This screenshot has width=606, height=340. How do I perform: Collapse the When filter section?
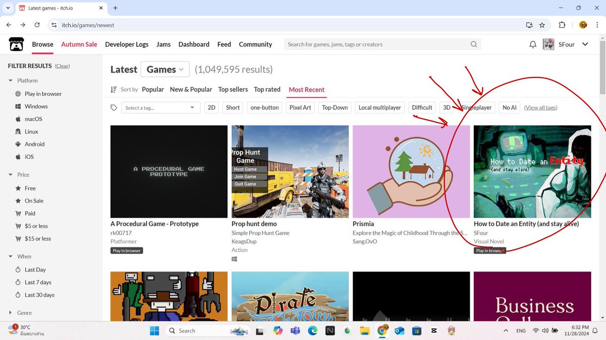[x=20, y=256]
